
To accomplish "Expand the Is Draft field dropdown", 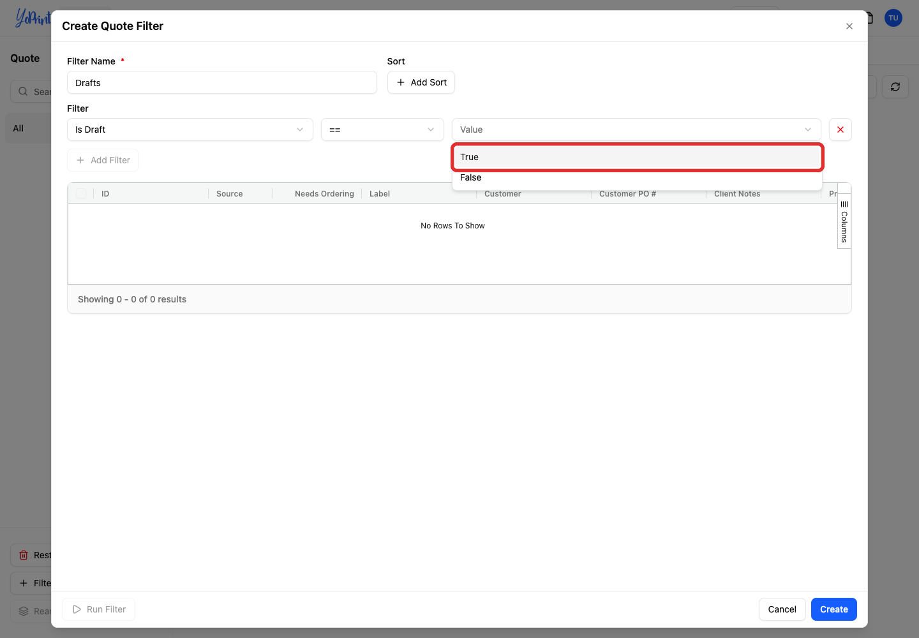I will (190, 130).
